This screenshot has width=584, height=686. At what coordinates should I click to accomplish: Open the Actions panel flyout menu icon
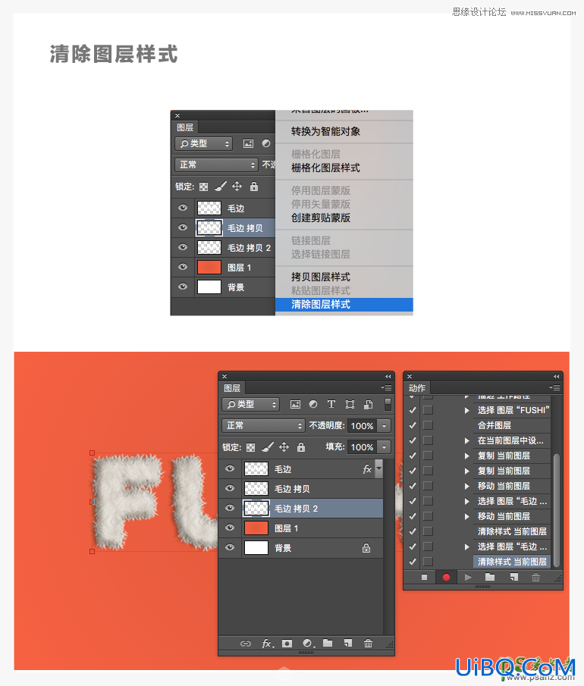[x=554, y=387]
